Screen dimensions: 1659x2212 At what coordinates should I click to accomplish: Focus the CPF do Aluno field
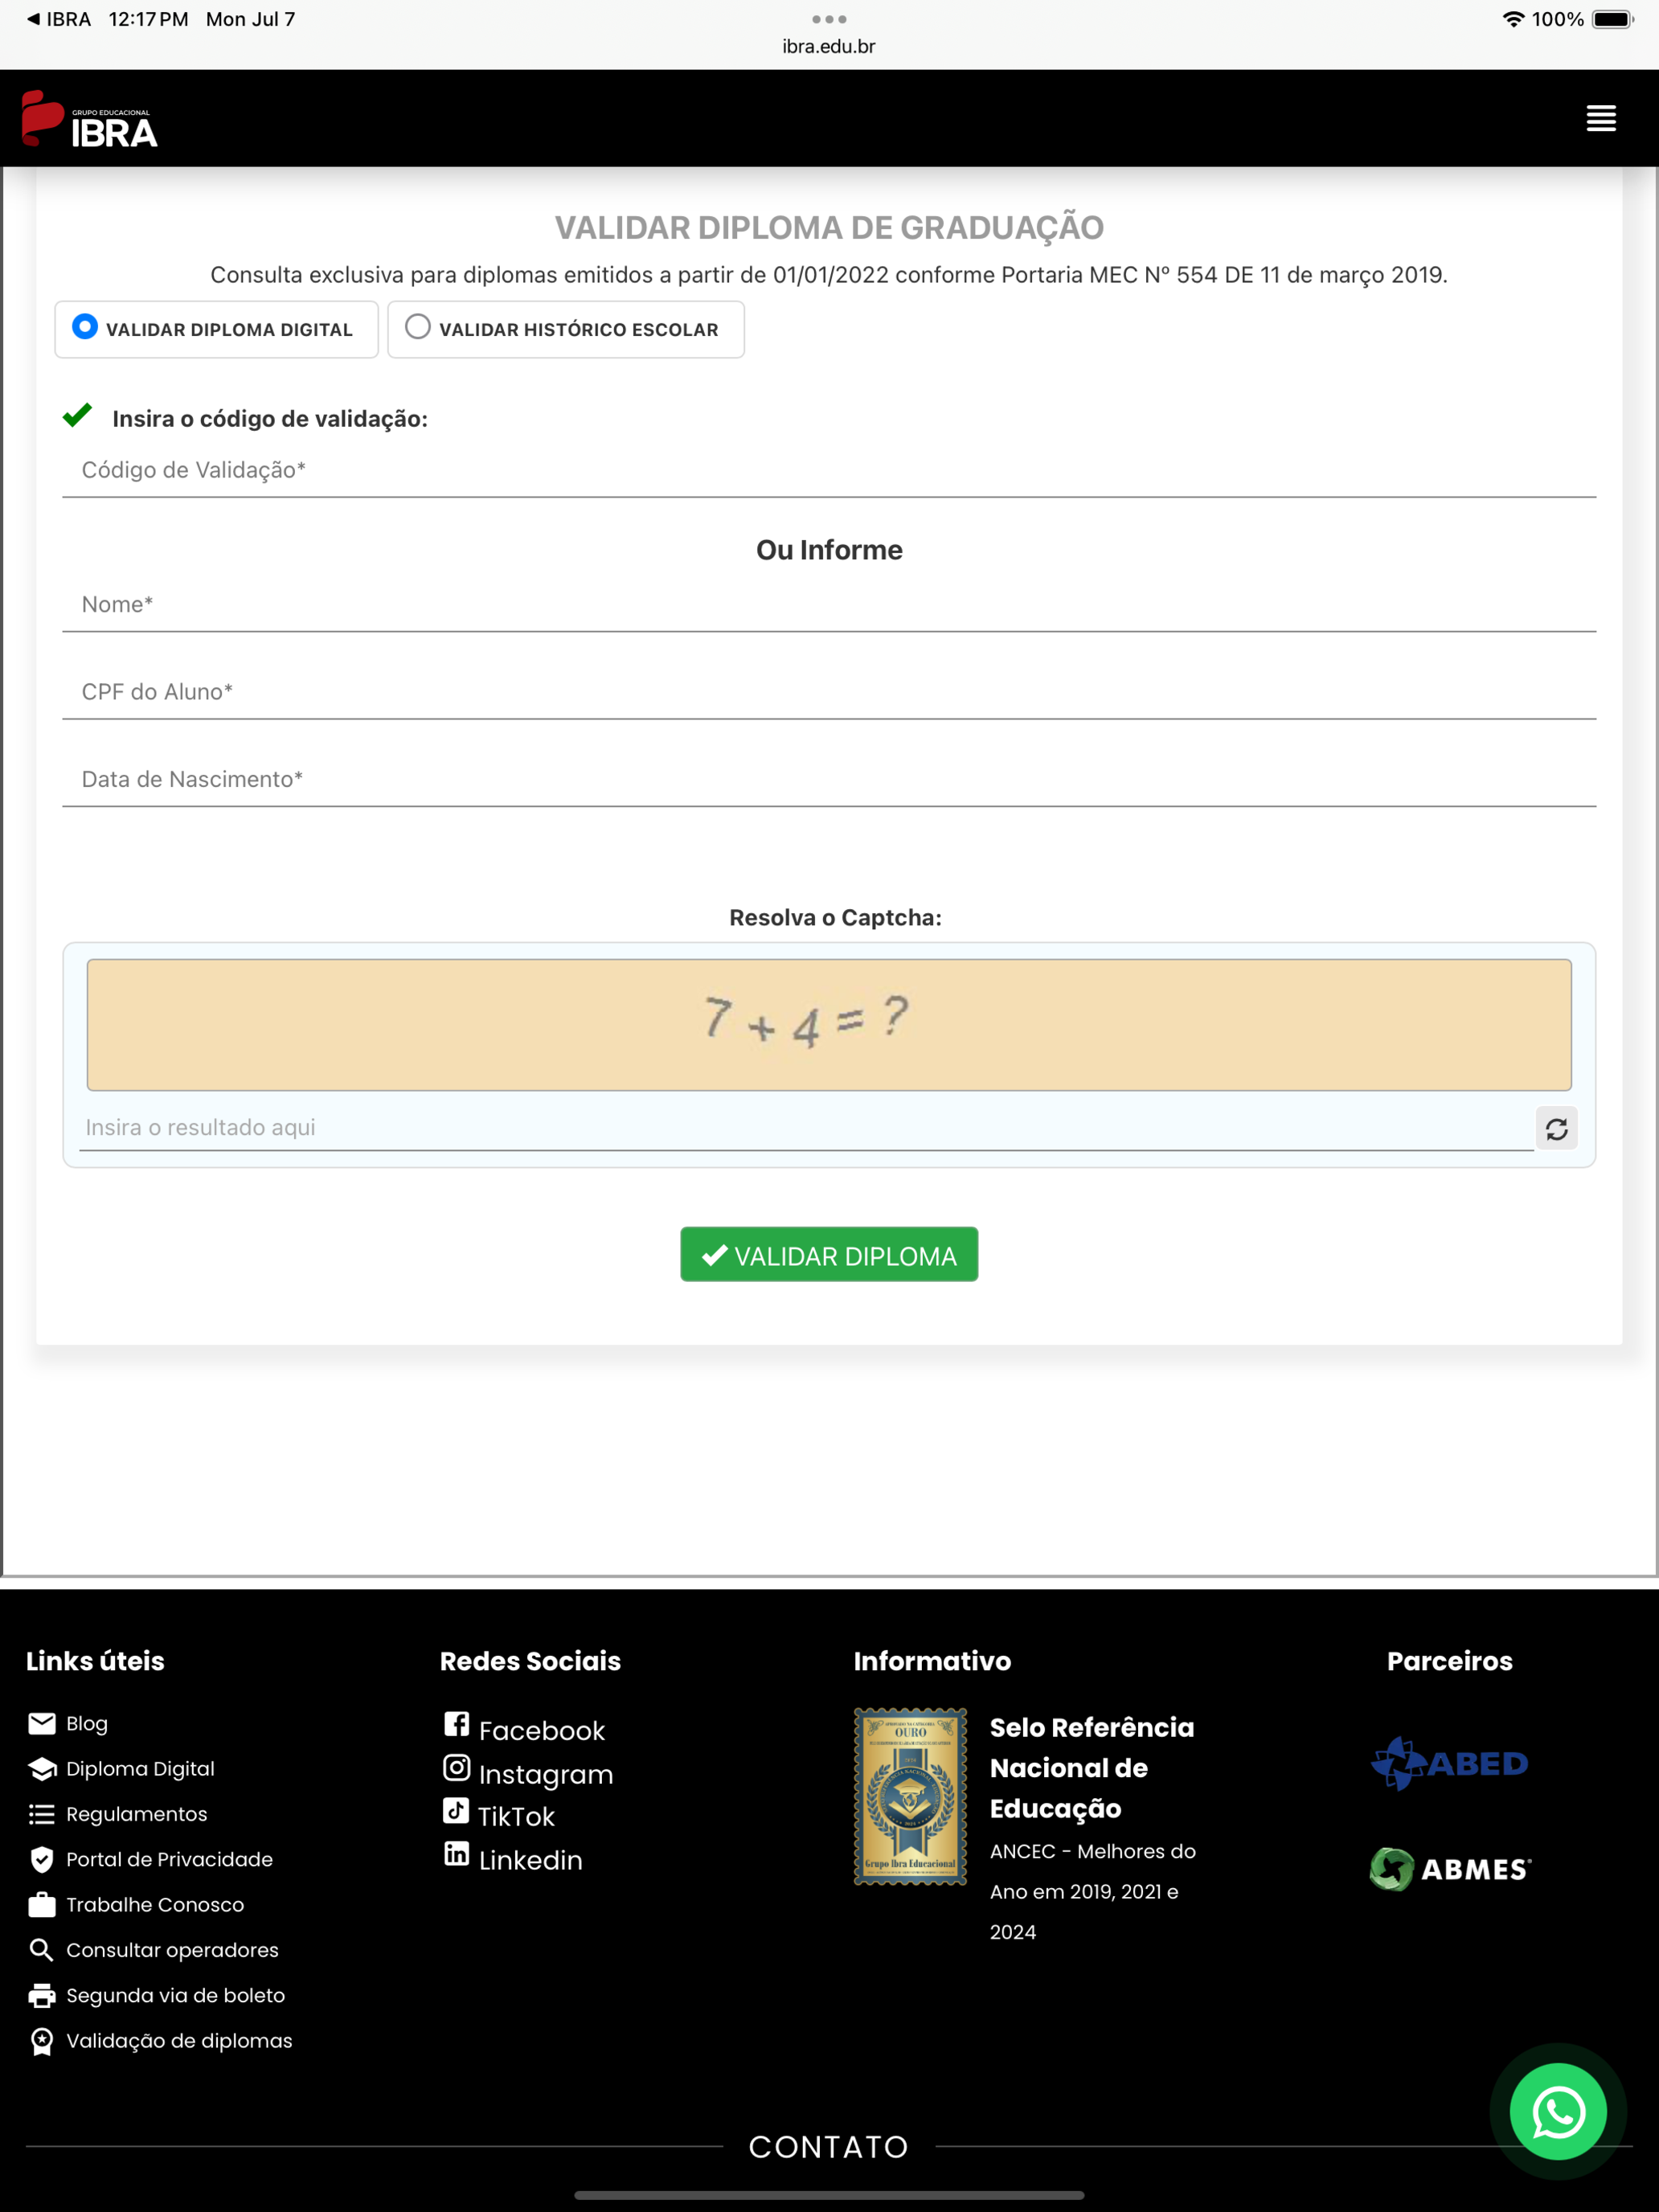[x=829, y=692]
